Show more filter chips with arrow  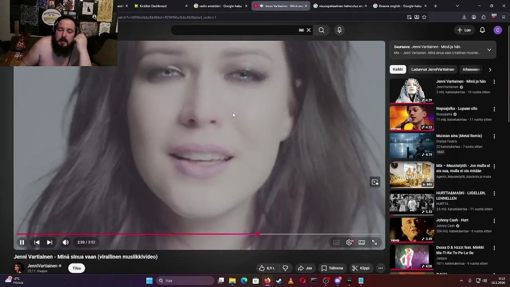coord(490,69)
